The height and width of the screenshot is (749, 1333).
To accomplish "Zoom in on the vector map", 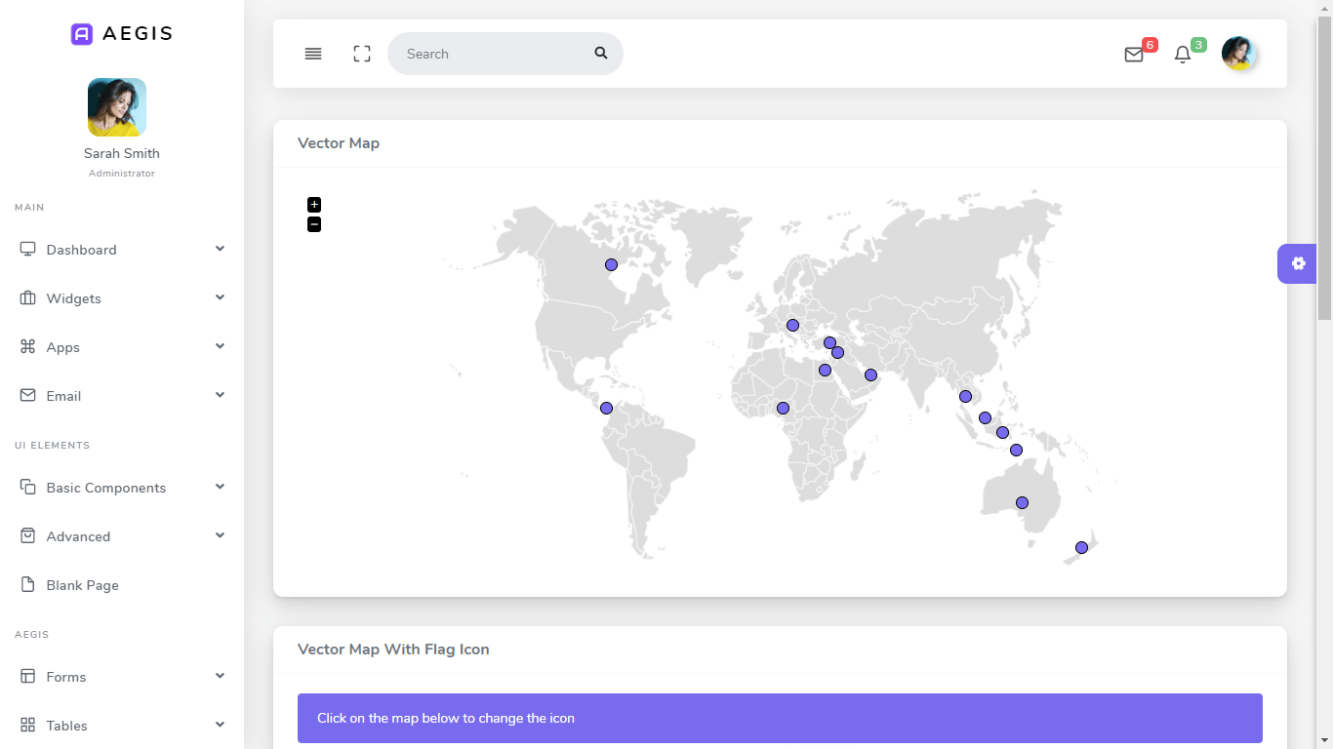I will click(x=314, y=205).
